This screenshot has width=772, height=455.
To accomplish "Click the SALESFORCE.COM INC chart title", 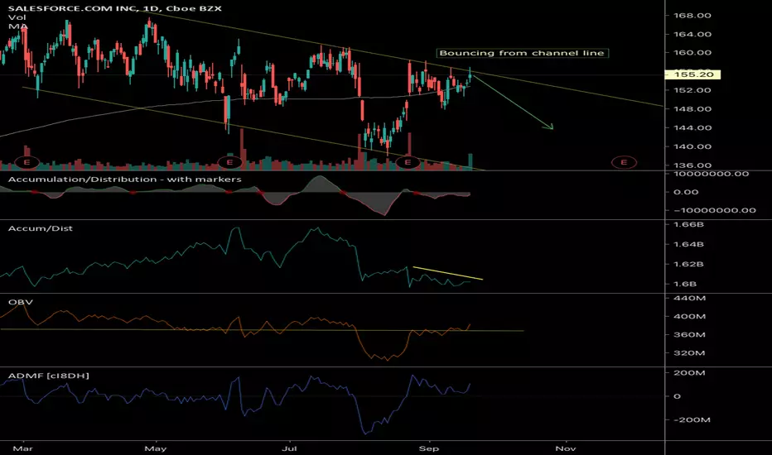I will [114, 8].
